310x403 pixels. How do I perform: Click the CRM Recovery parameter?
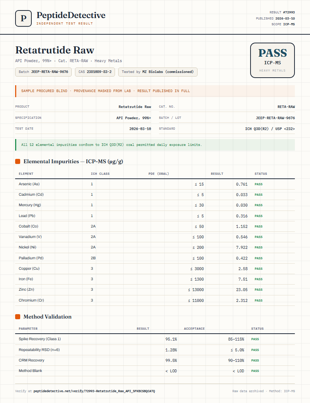coord(32,360)
